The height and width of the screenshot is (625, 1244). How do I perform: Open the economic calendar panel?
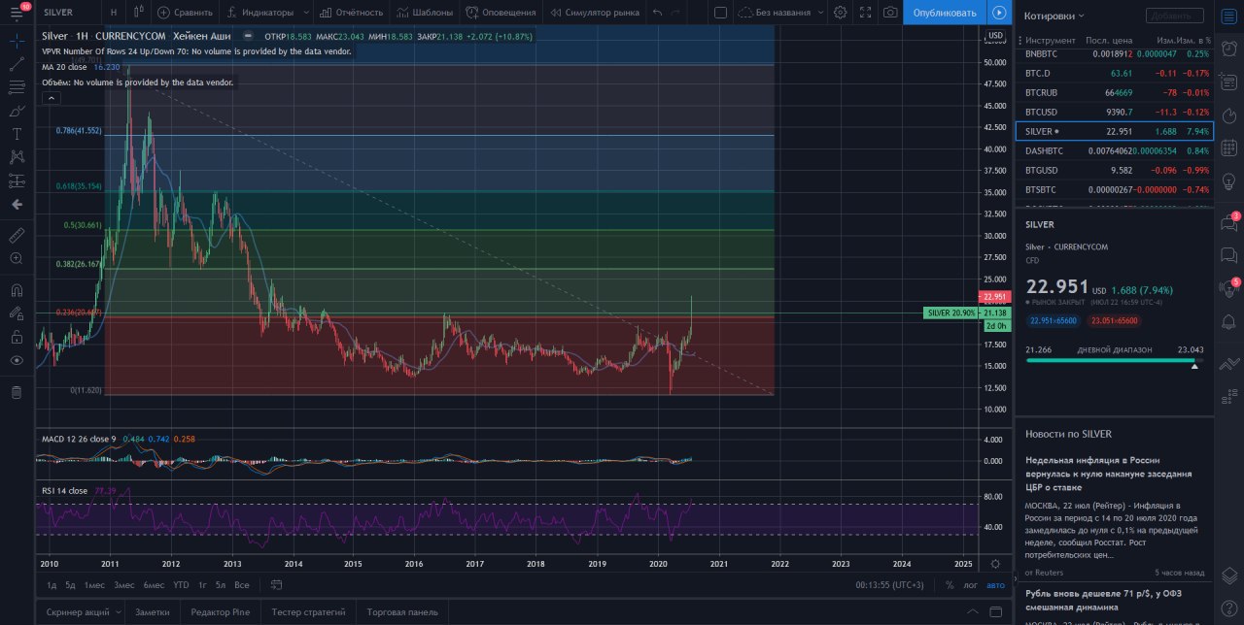coord(1228,148)
